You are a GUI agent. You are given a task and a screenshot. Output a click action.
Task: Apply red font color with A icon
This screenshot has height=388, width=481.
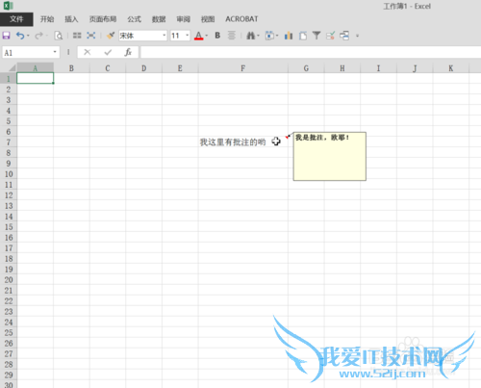[199, 36]
